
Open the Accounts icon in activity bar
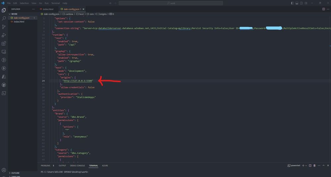click(4, 170)
